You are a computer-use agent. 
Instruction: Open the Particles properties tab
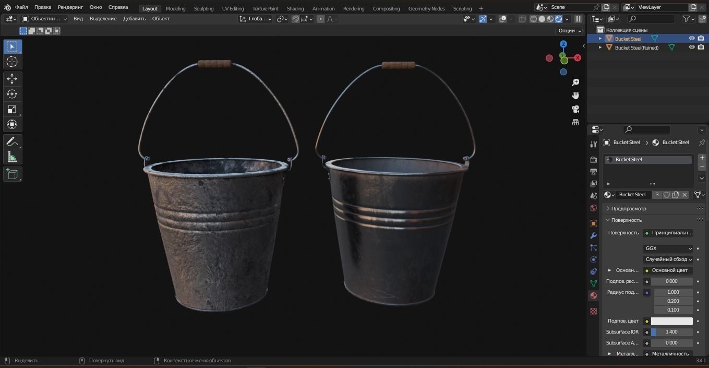(x=593, y=247)
